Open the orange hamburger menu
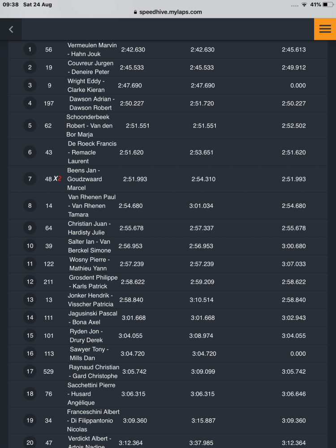 (325, 29)
